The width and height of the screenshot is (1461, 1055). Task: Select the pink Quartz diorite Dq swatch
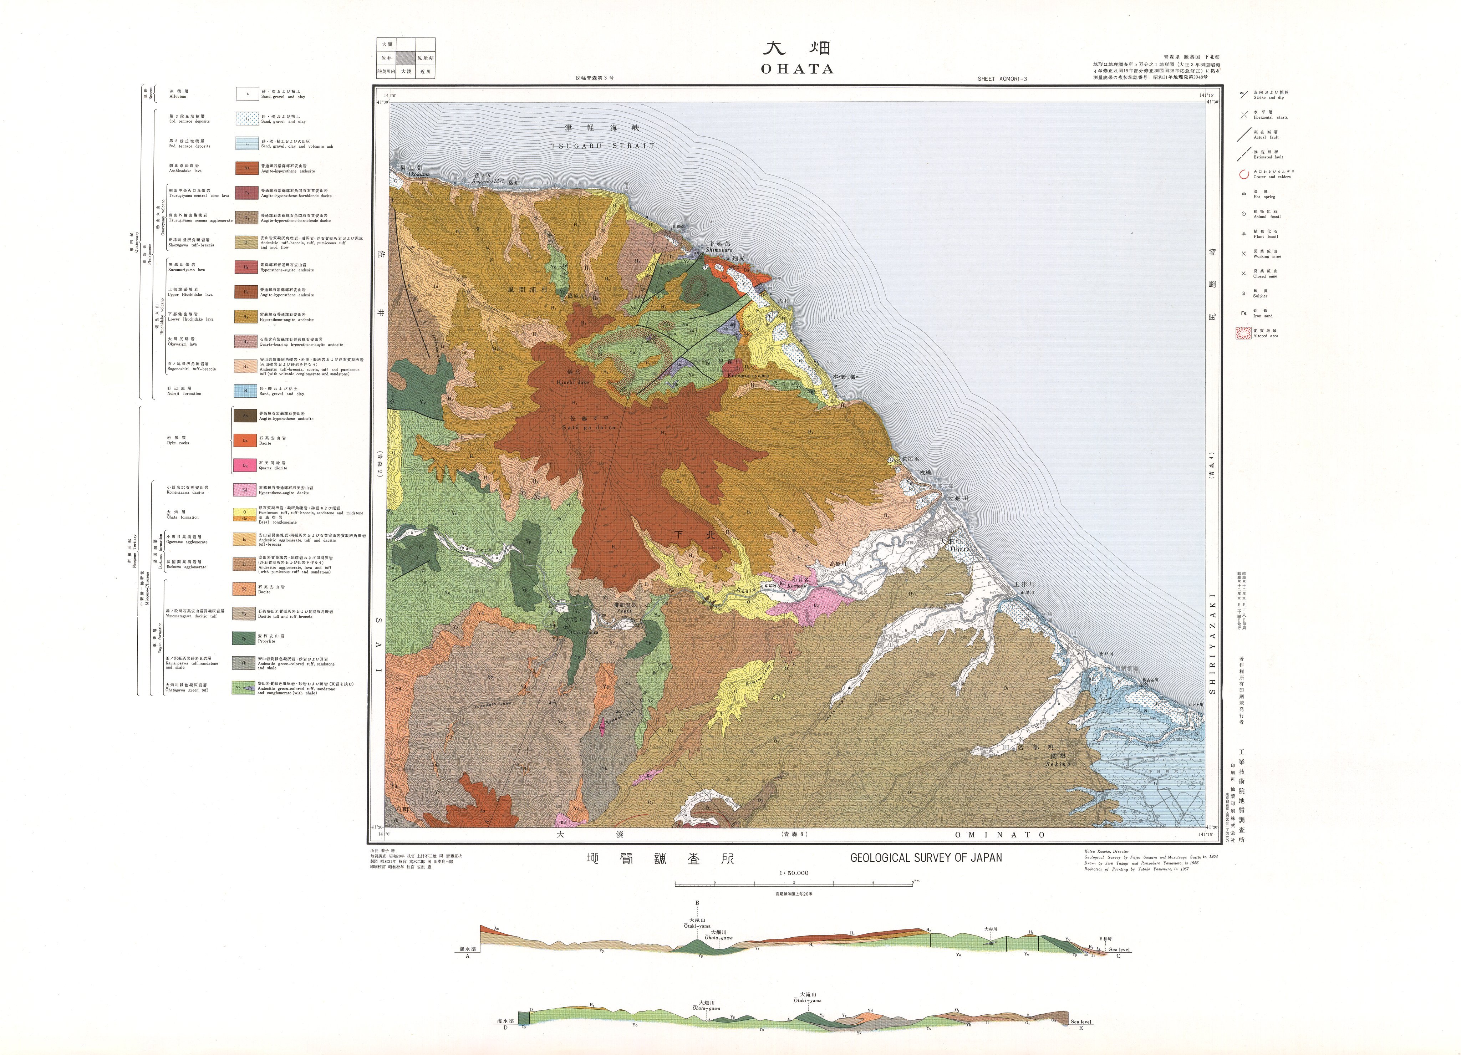(245, 465)
